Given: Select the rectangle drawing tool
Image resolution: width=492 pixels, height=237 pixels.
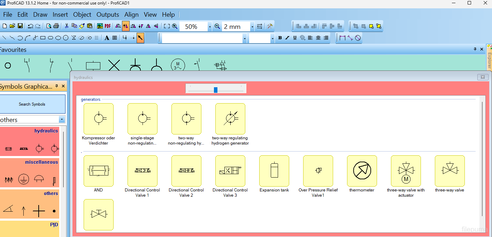Looking at the screenshot, I should coord(43,38).
